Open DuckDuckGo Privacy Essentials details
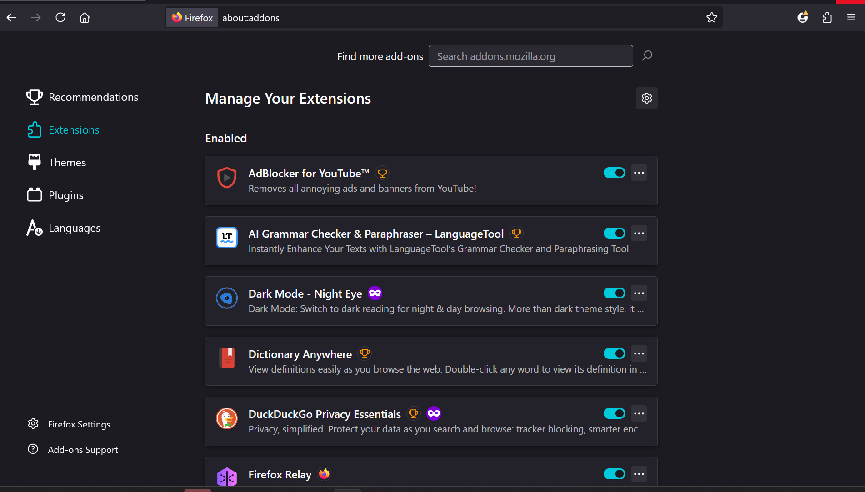The height and width of the screenshot is (492, 865). (325, 414)
